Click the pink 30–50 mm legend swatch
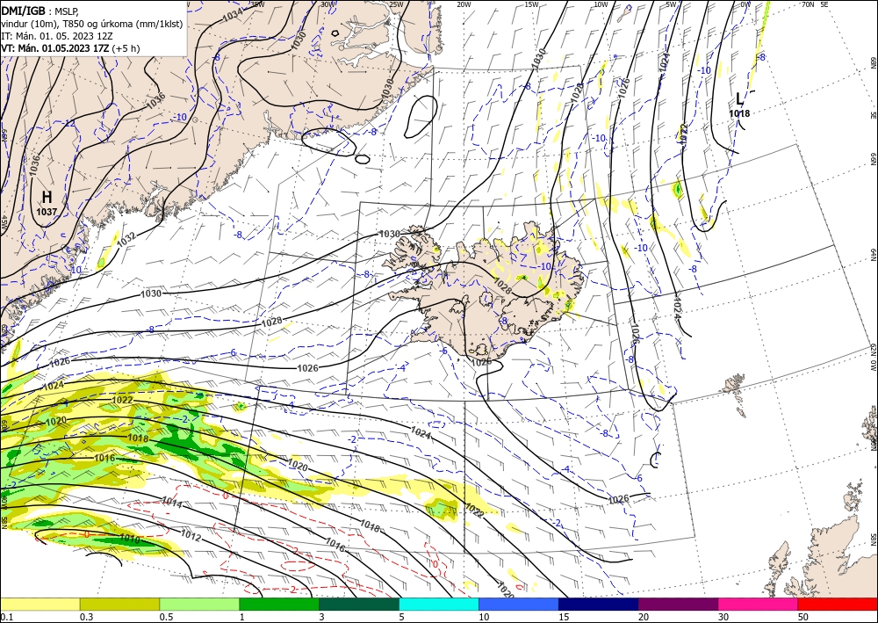Viewport: 878px width, 623px height. coord(759,604)
